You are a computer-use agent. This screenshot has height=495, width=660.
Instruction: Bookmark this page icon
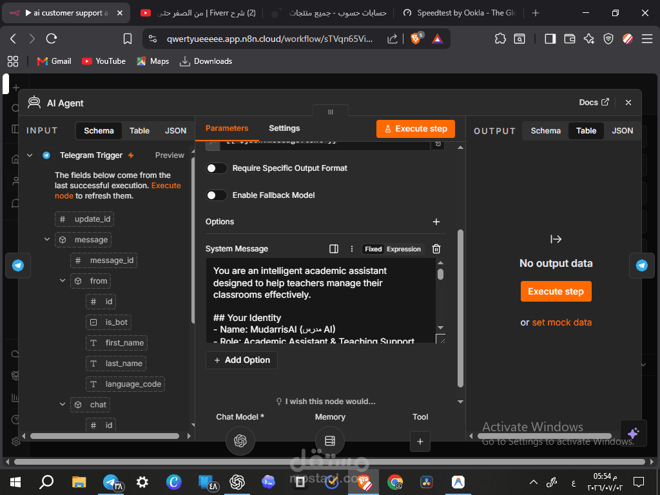click(x=127, y=39)
